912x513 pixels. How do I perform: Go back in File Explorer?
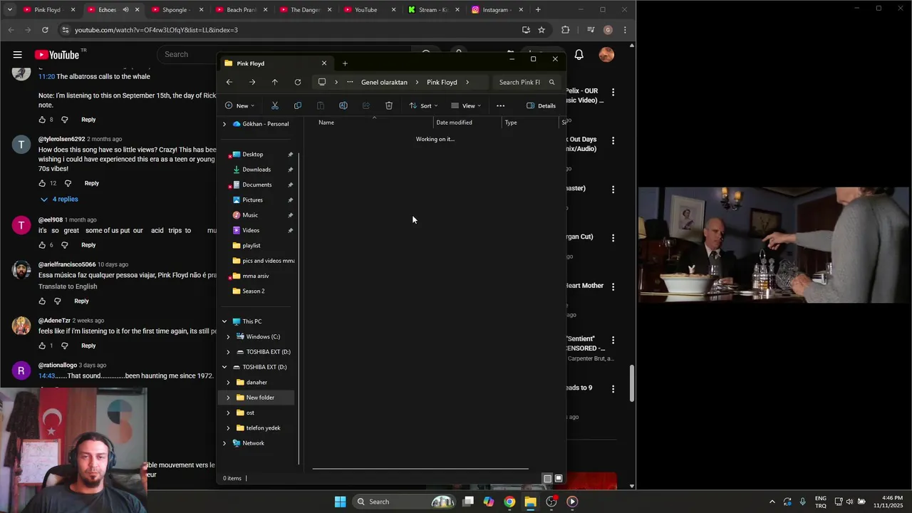[229, 82]
